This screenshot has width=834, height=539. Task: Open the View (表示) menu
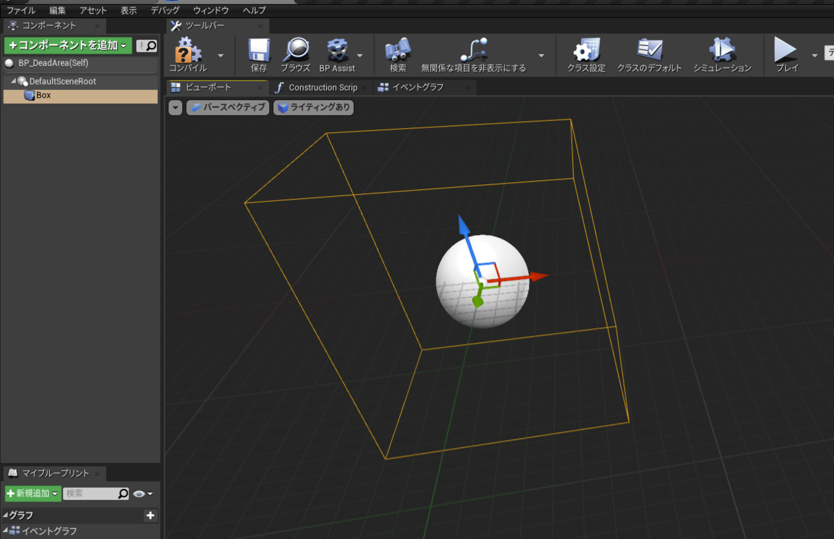[x=129, y=10]
